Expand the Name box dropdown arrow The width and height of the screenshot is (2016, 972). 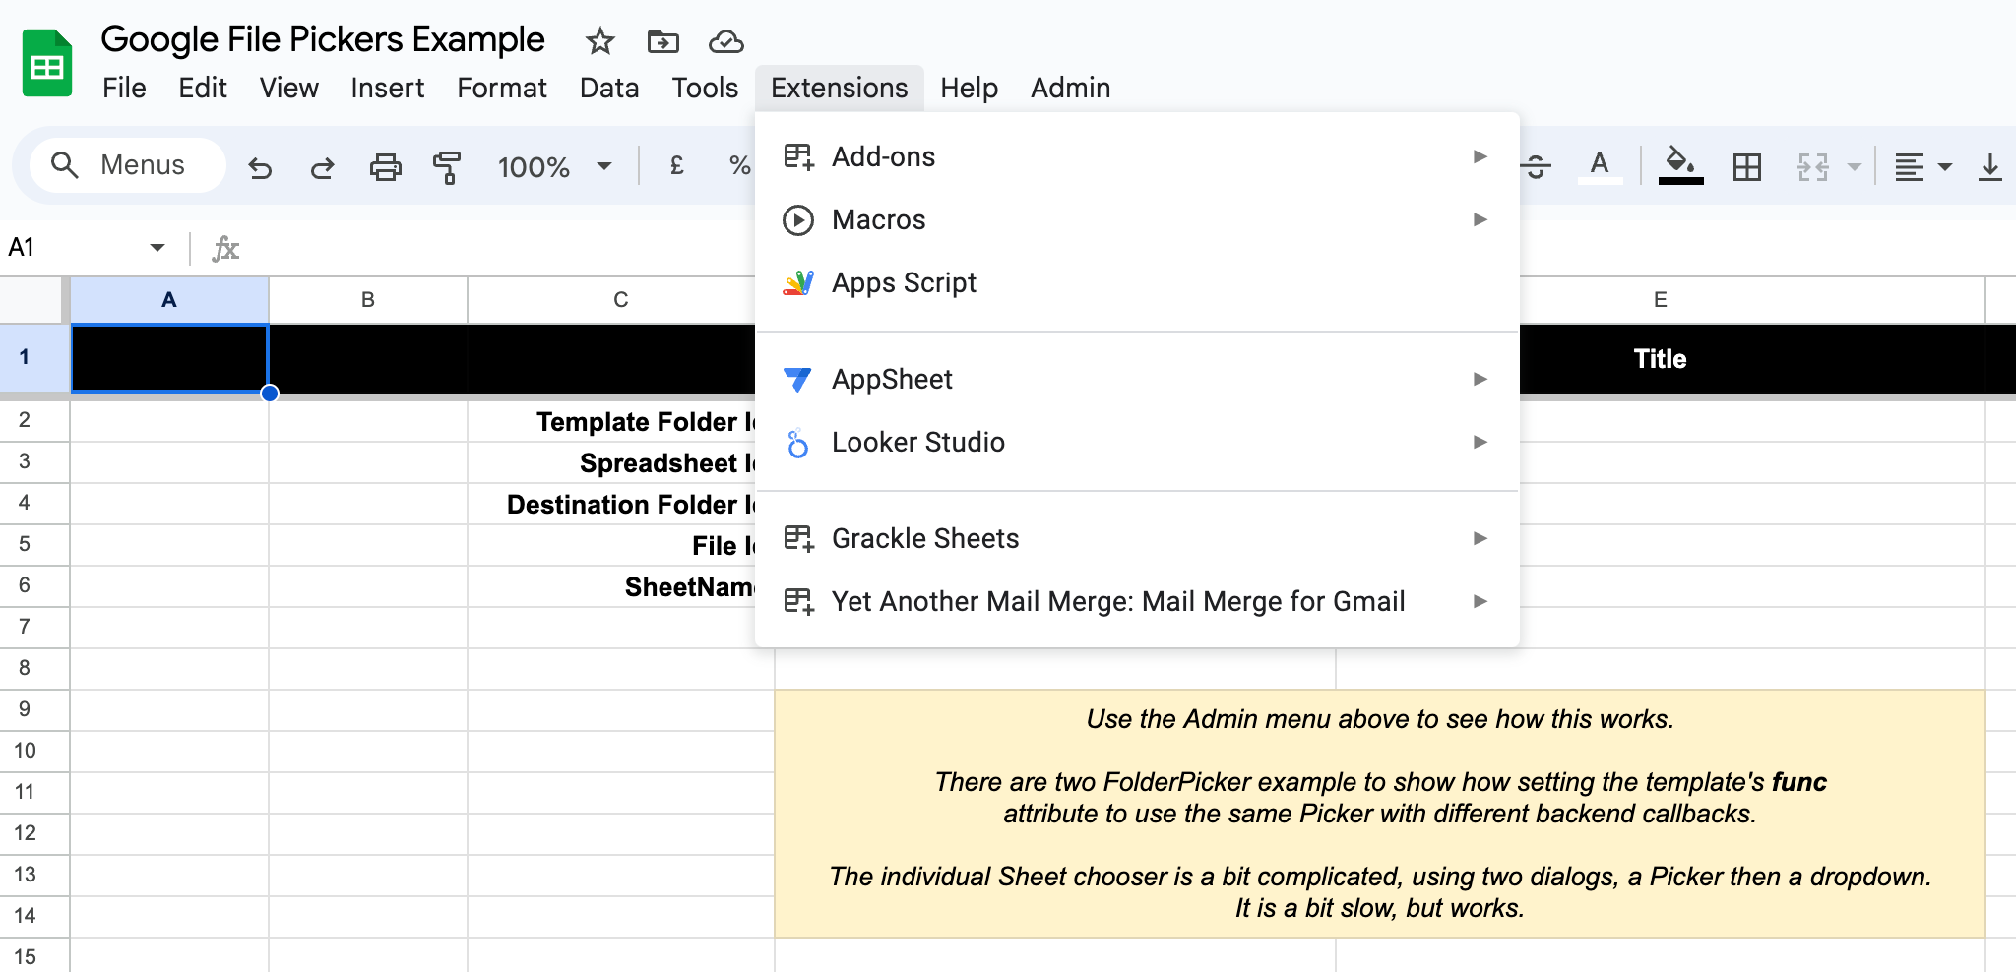(157, 247)
